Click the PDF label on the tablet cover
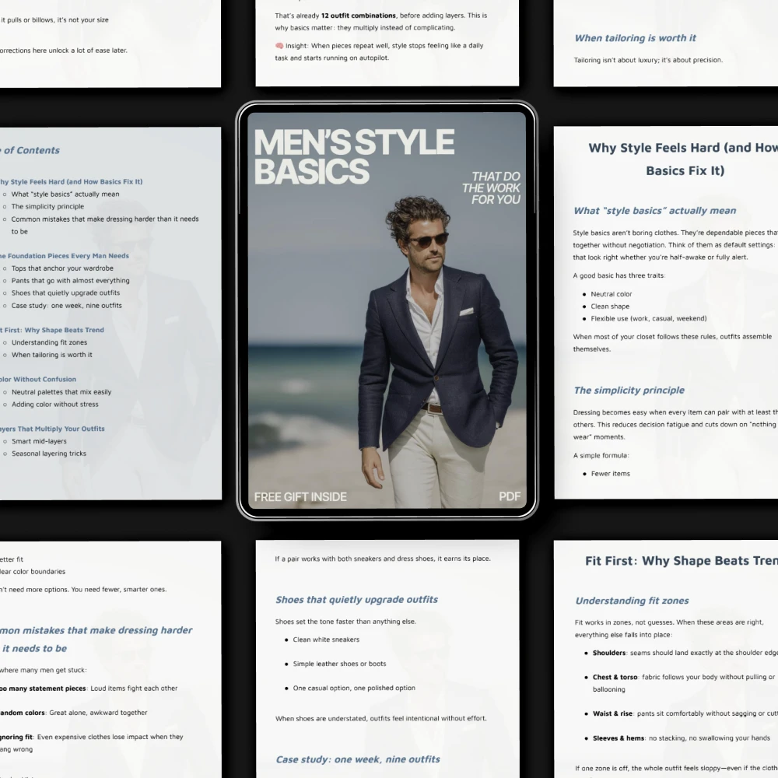Screen dimensions: 778x778 coord(510,496)
